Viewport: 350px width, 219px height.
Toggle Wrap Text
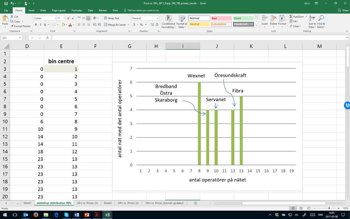pyautogui.click(x=111, y=18)
